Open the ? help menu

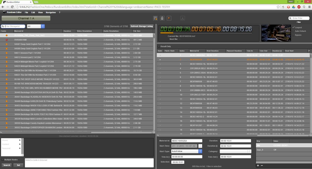click(x=60, y=12)
